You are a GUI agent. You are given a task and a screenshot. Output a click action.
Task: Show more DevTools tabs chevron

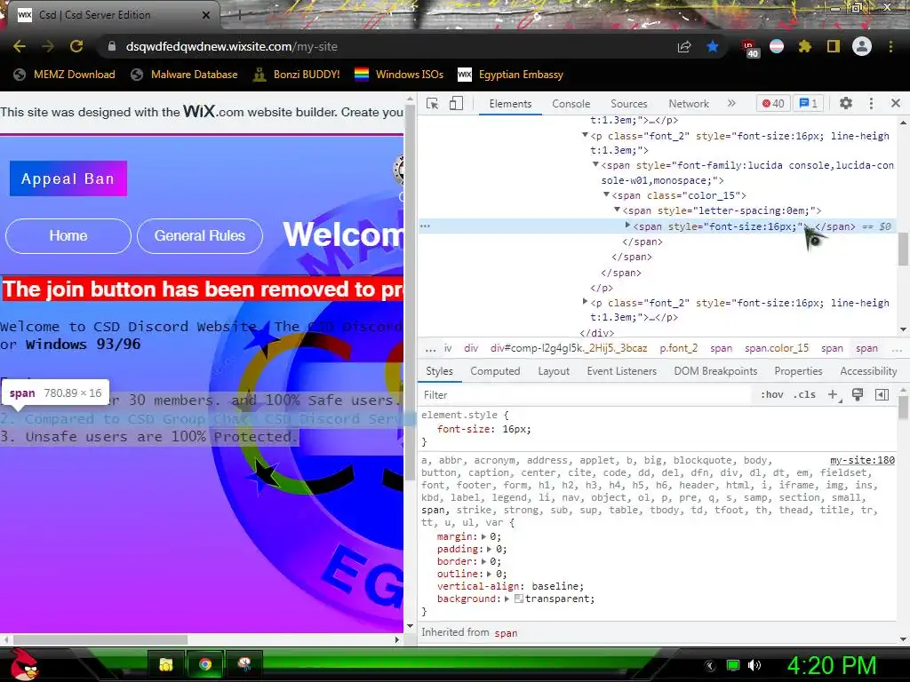tap(731, 103)
